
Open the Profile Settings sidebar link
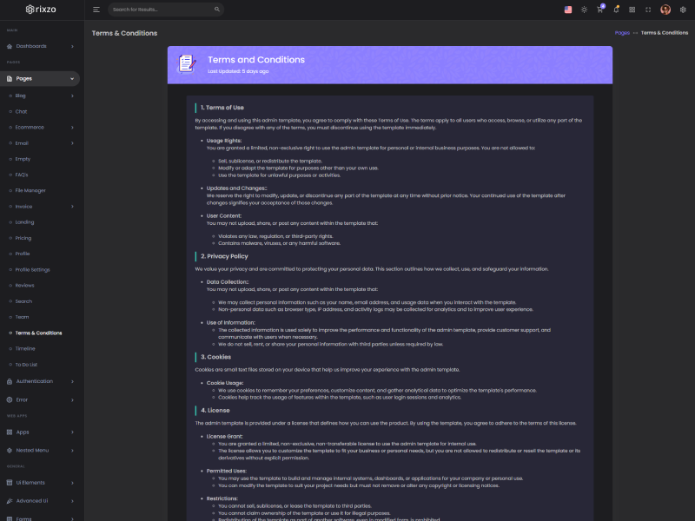(x=32, y=269)
